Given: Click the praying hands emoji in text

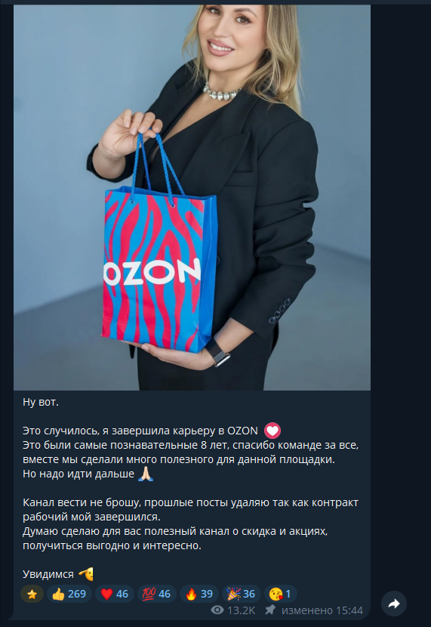Looking at the screenshot, I should (x=146, y=474).
